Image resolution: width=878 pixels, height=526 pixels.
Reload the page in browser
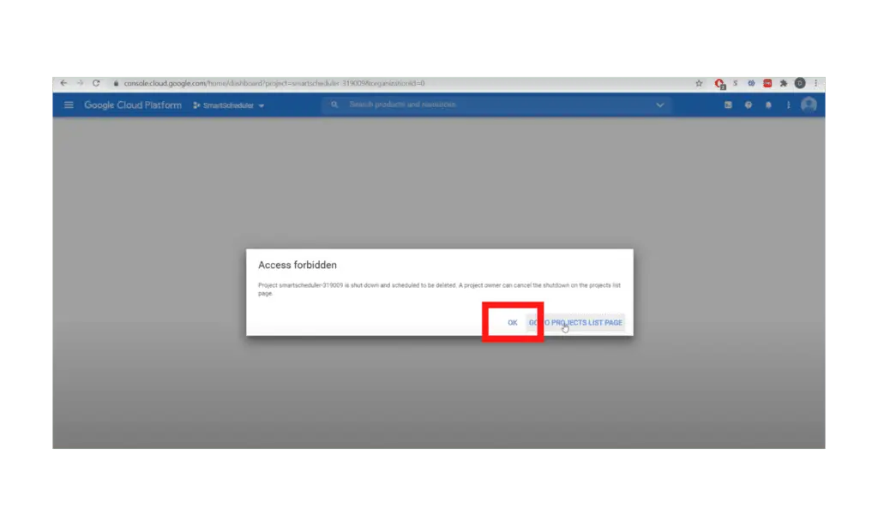96,84
